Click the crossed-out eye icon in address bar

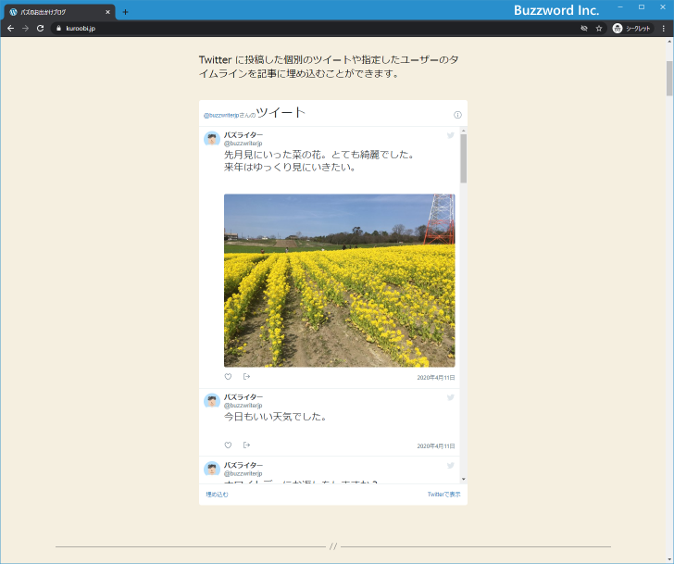pyautogui.click(x=583, y=29)
